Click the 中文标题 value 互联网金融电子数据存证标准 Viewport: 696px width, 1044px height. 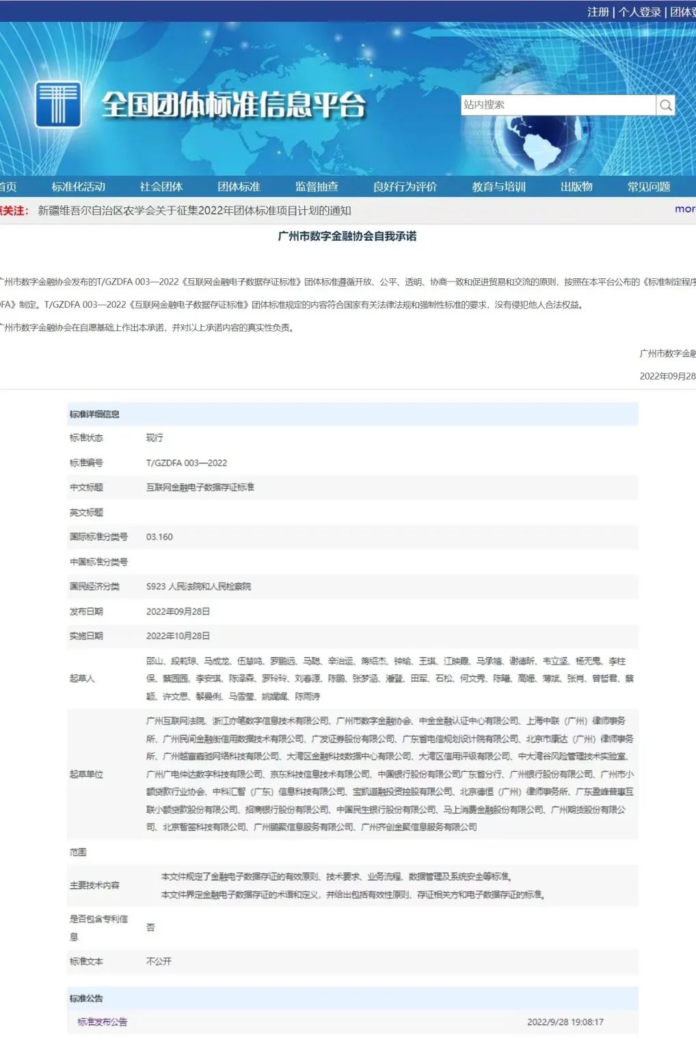(200, 487)
